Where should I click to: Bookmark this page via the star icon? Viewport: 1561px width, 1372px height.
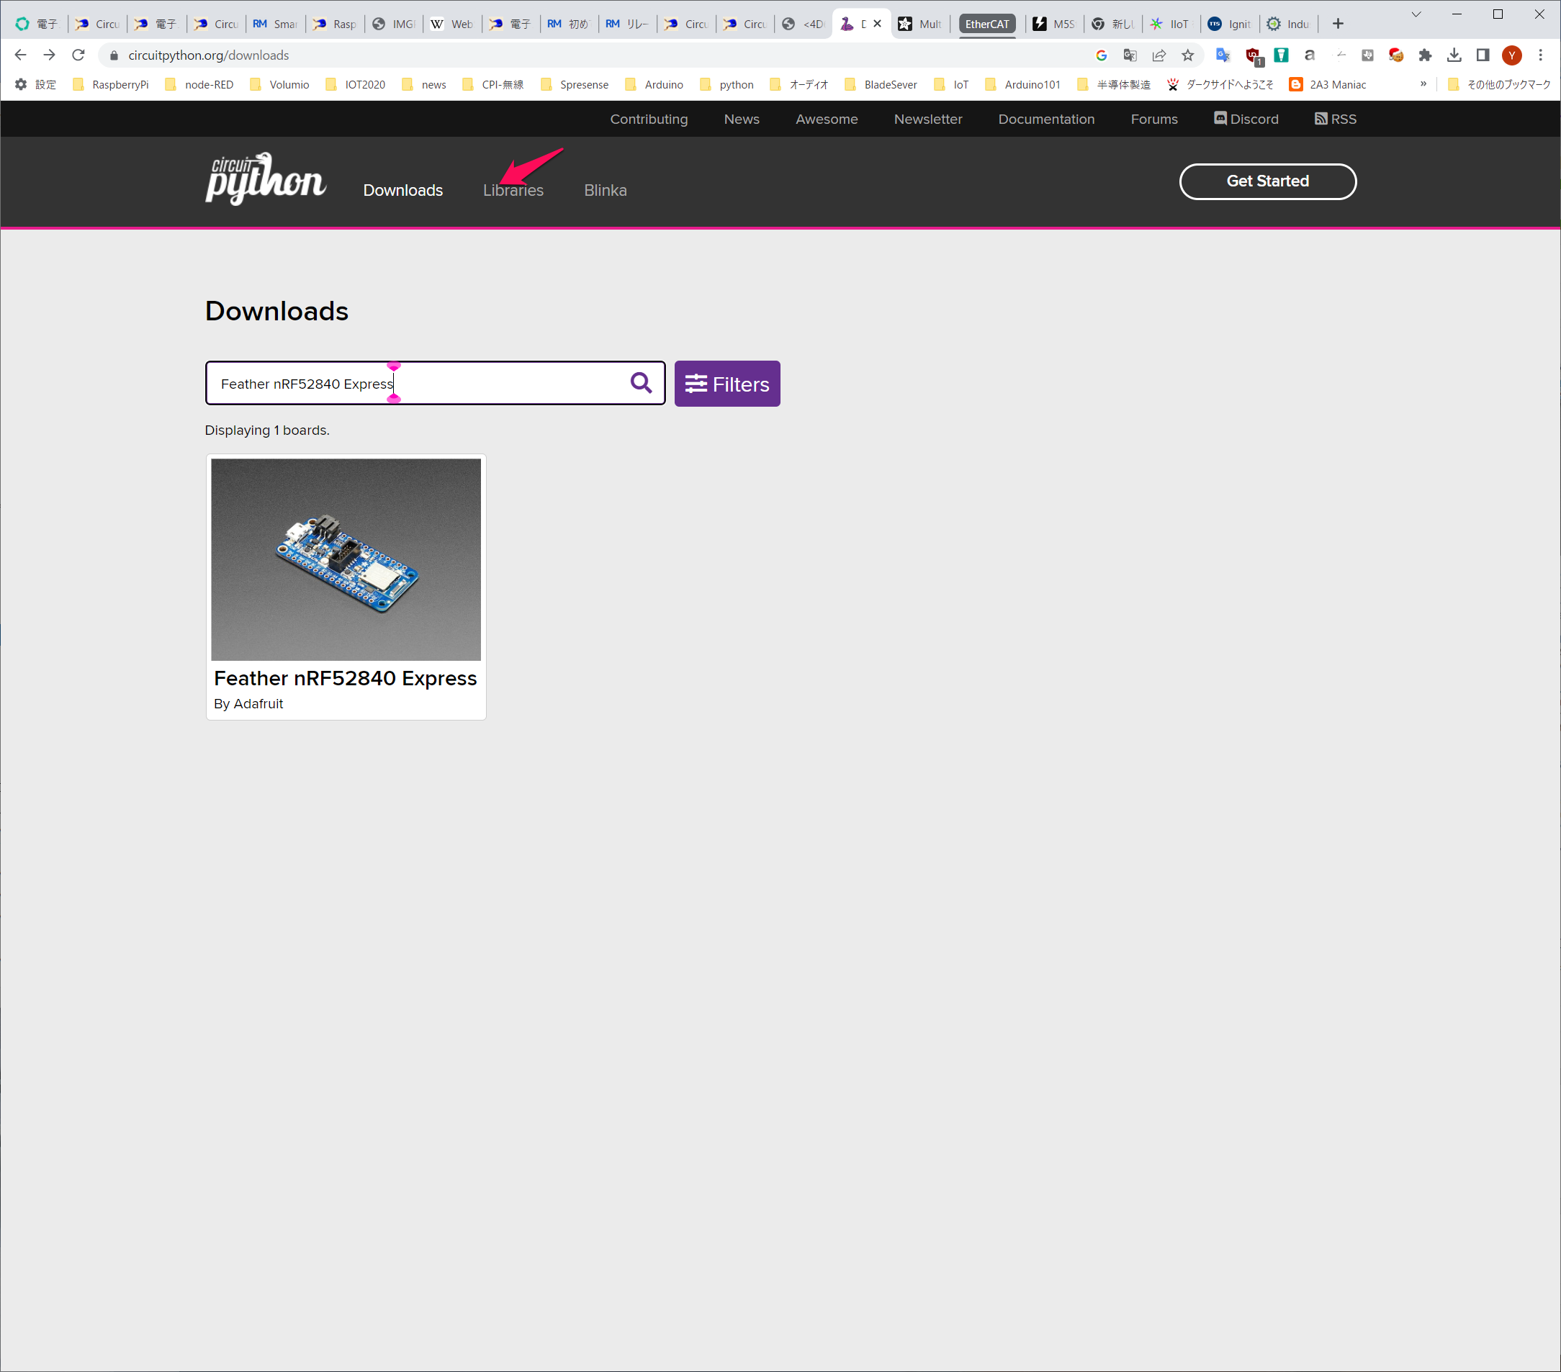1188,55
